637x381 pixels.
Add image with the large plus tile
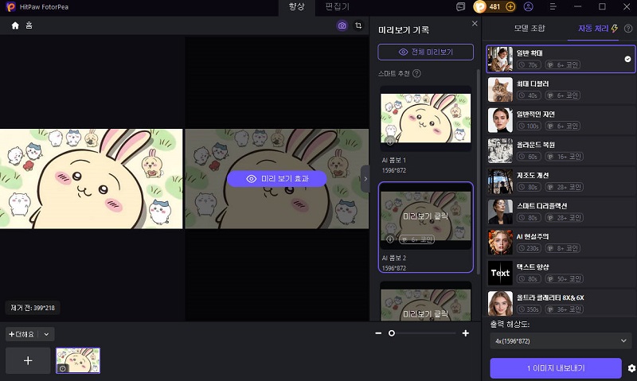[28, 360]
